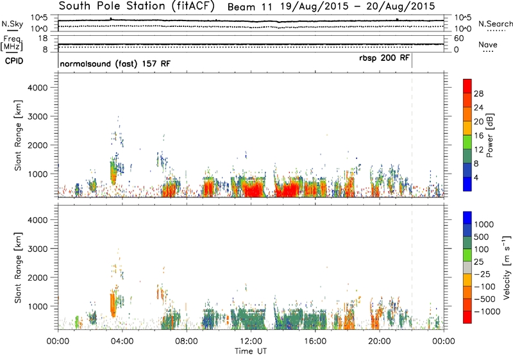513x355 pixels.
Task: Pick the red below -1000 Velocity swatch
Action: pos(467,317)
